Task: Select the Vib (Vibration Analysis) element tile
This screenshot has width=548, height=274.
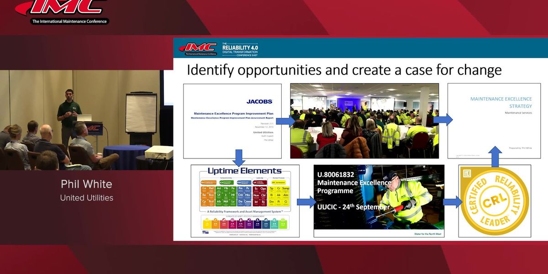Action: tap(225, 189)
